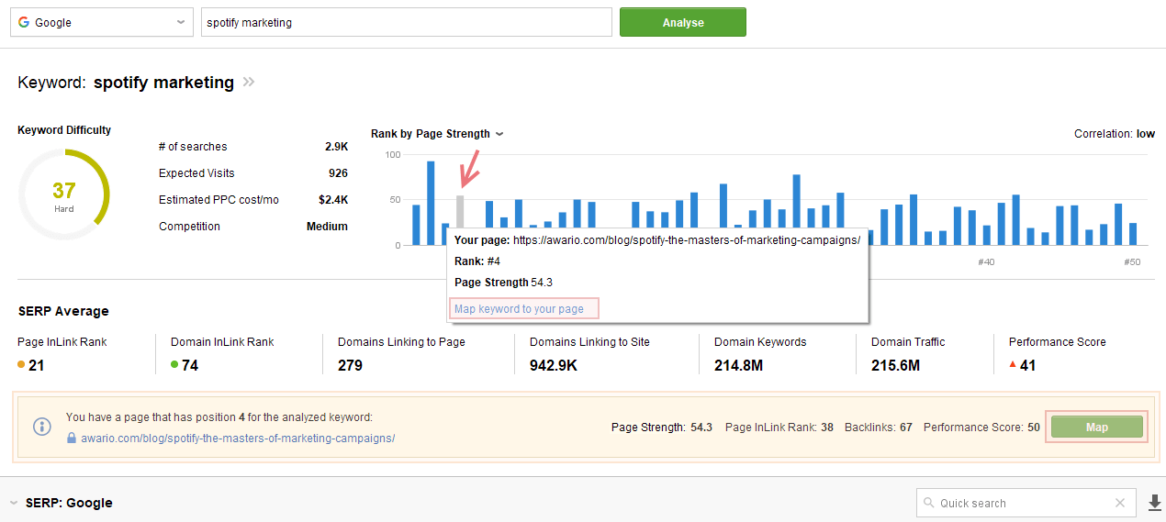The width and height of the screenshot is (1166, 522).
Task: Click the padlock icon beside awario URL
Action: point(72,439)
